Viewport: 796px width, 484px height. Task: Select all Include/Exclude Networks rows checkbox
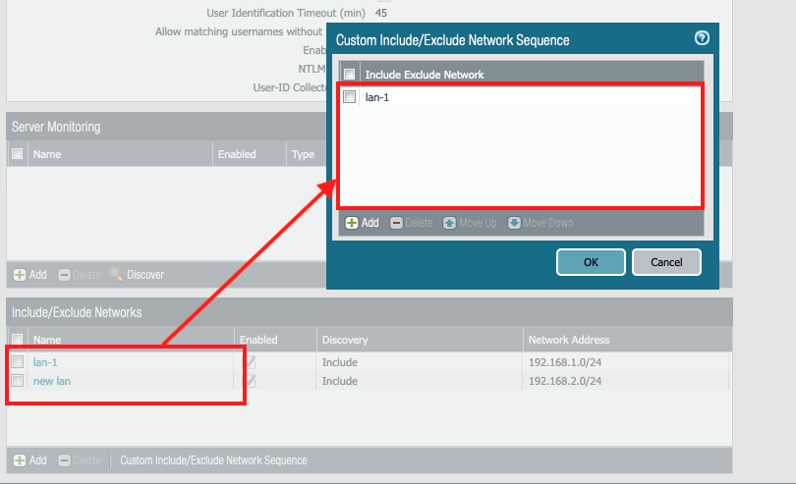(18, 340)
